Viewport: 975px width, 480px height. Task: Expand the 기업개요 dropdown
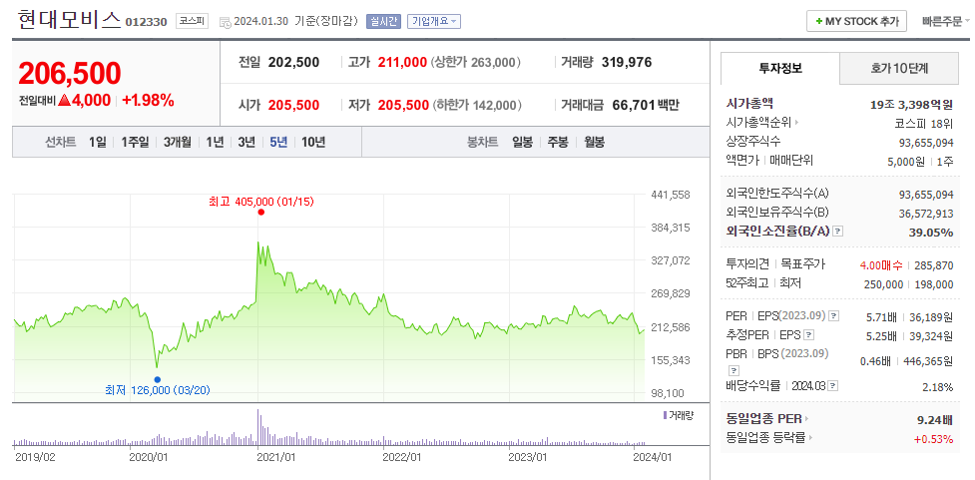(433, 22)
